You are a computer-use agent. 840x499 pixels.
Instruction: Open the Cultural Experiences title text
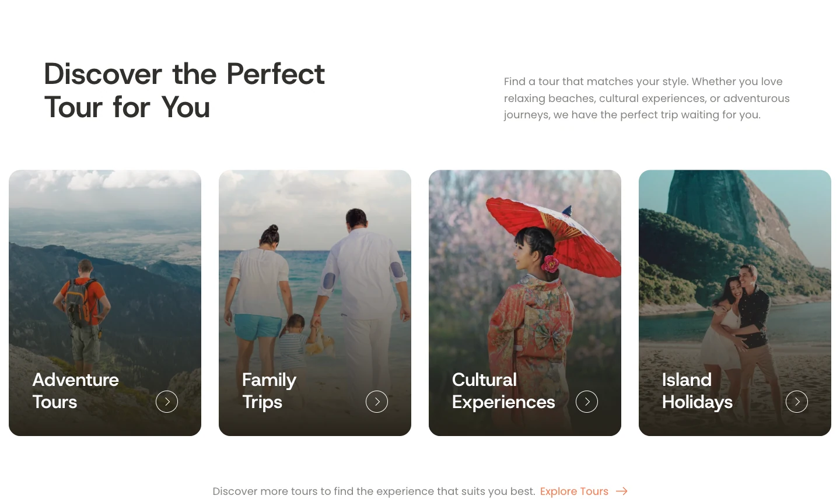503,391
